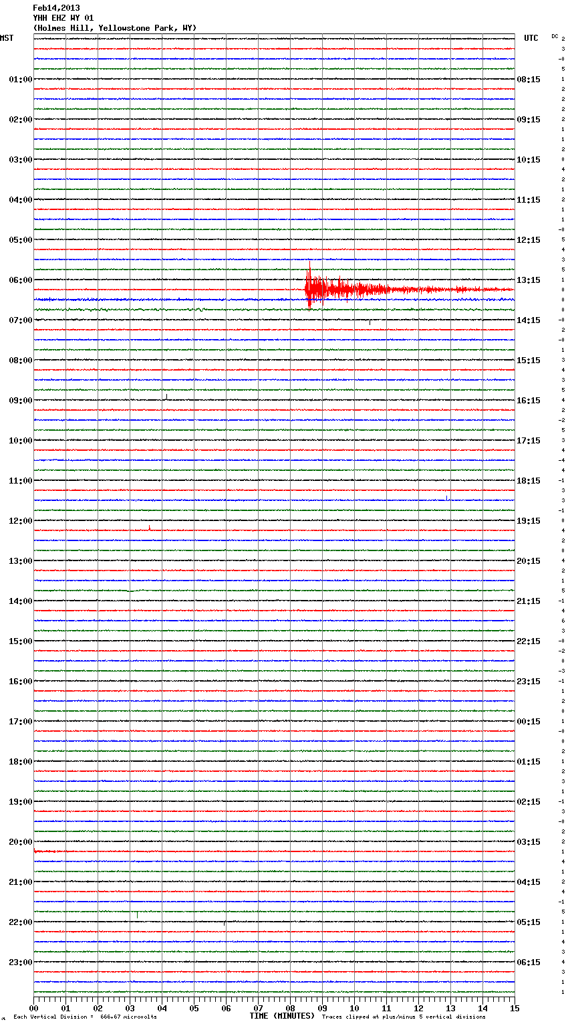Select the 11:00 MST time label
The height and width of the screenshot is (1026, 568).
21,481
